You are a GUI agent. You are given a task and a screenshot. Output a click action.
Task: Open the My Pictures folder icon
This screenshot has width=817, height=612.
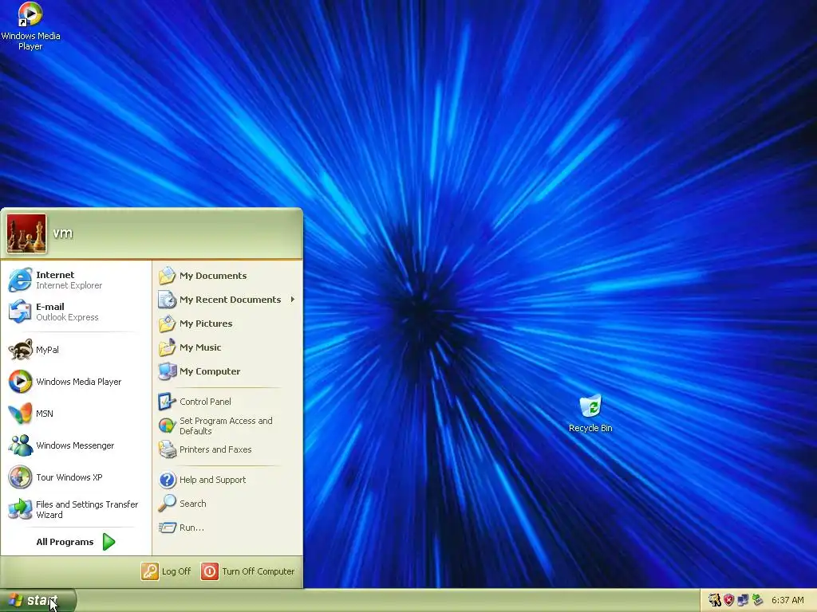(x=168, y=324)
